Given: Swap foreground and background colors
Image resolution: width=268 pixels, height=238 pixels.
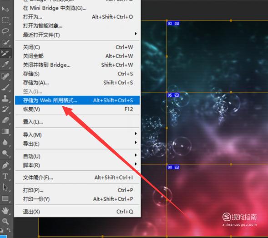Looking at the screenshot, I should [x=9, y=230].
